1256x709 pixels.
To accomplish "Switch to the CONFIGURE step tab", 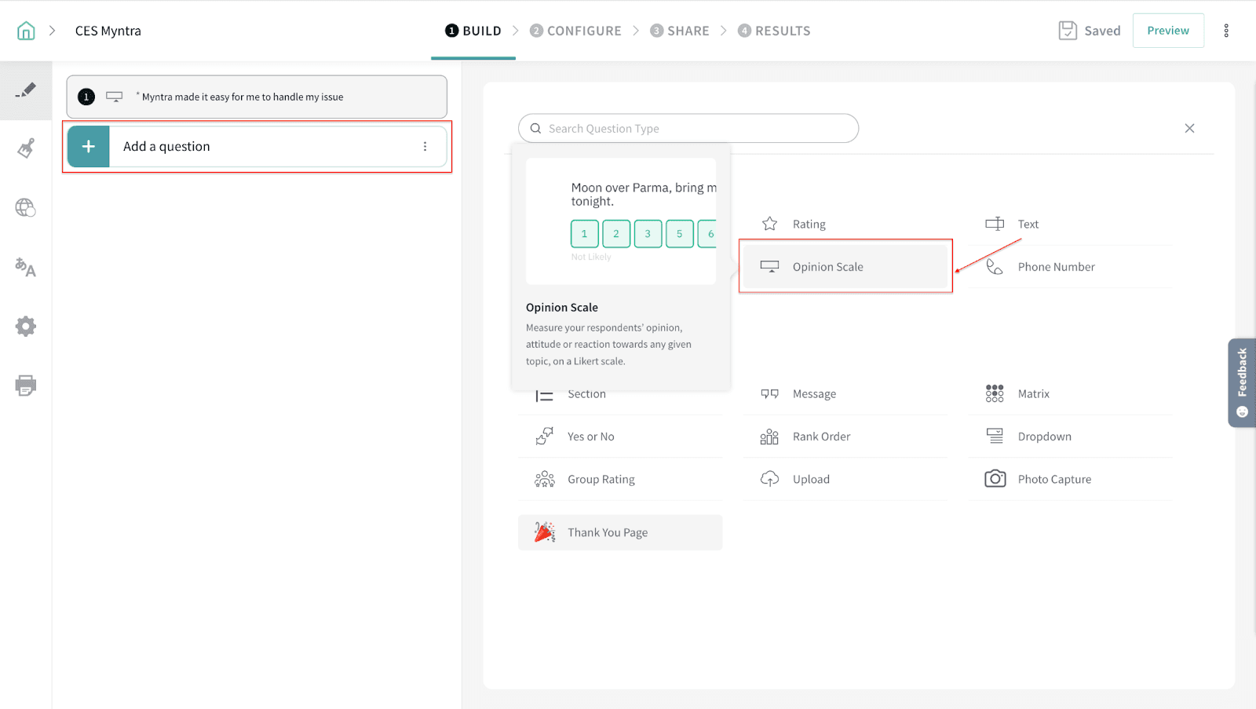I will [575, 31].
